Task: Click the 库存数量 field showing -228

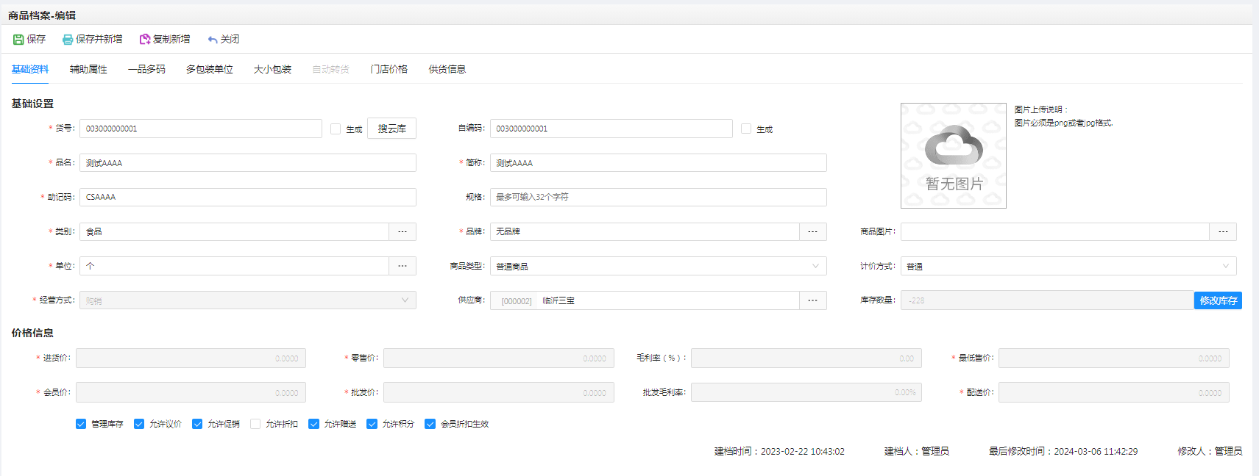Action: click(1047, 300)
